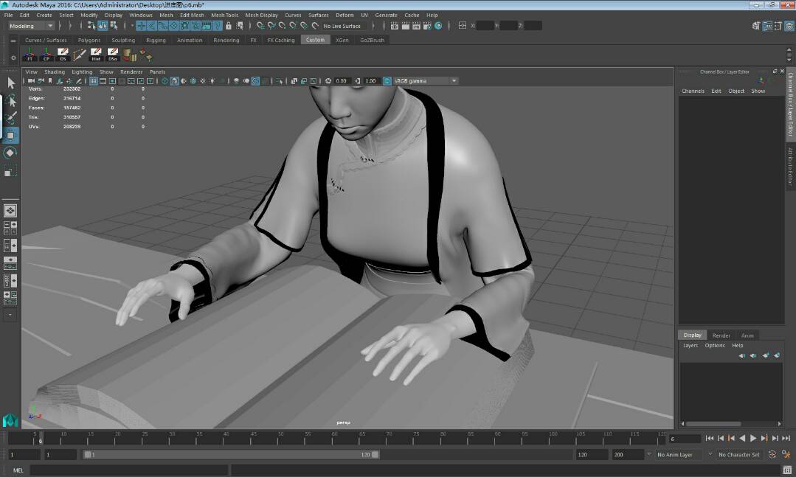The width and height of the screenshot is (796, 477).
Task: Click the lock selection icon in status line
Action: (229, 25)
